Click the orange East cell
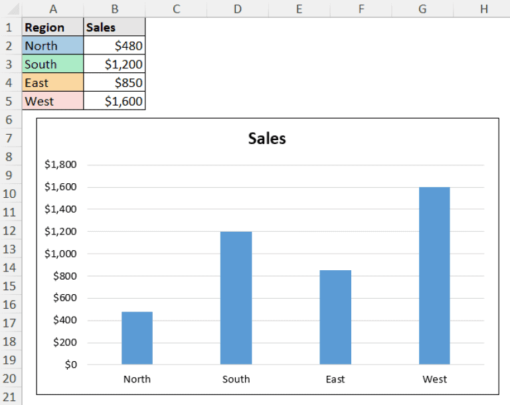510x405 pixels. [52, 83]
